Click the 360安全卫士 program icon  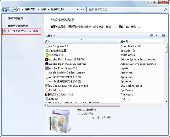point(47,55)
